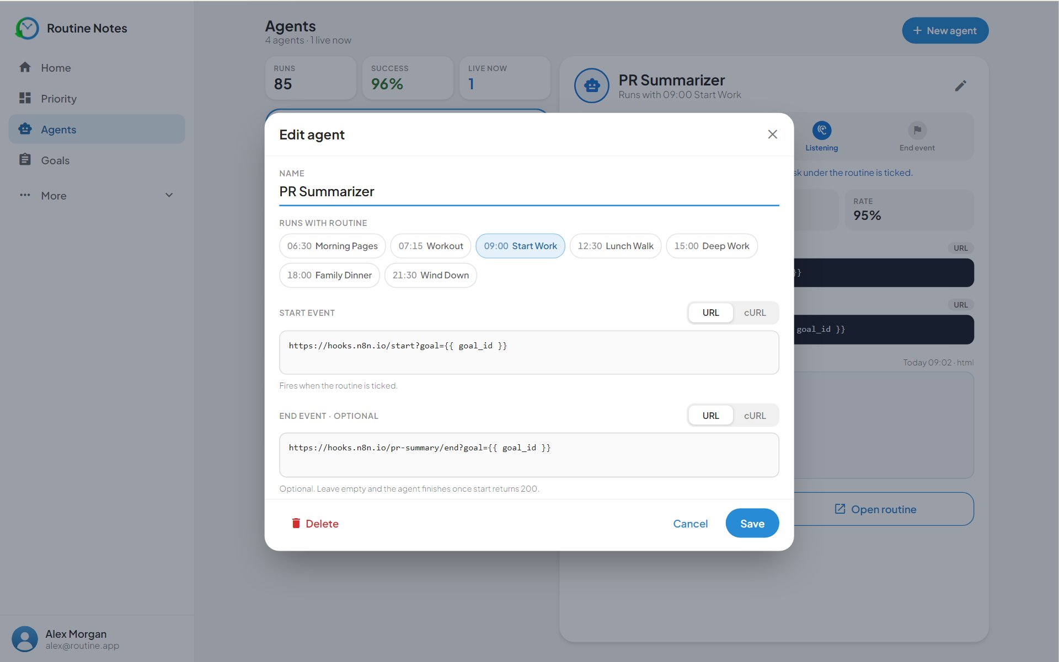Image resolution: width=1059 pixels, height=662 pixels.
Task: Click the pencil edit icon for PR Summarizer
Action: point(960,85)
